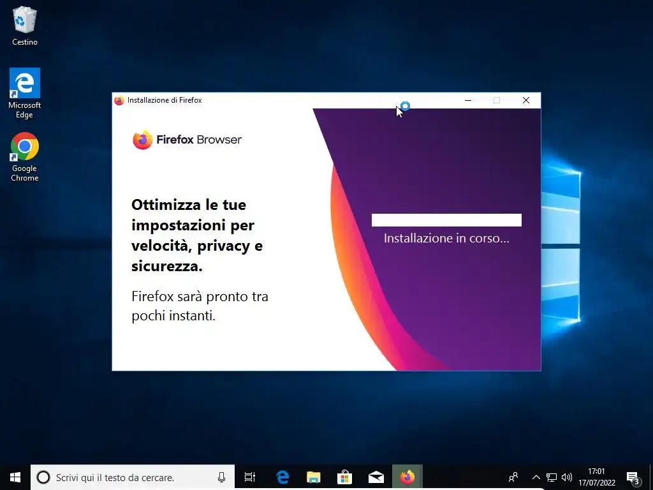
Task: Open the Mail app from the taskbar
Action: (x=376, y=477)
